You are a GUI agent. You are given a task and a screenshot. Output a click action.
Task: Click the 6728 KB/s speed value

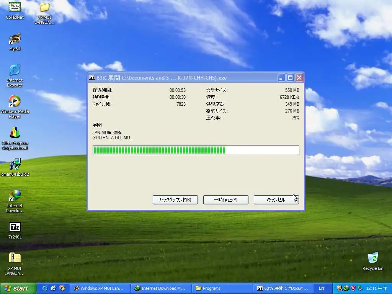click(x=289, y=97)
